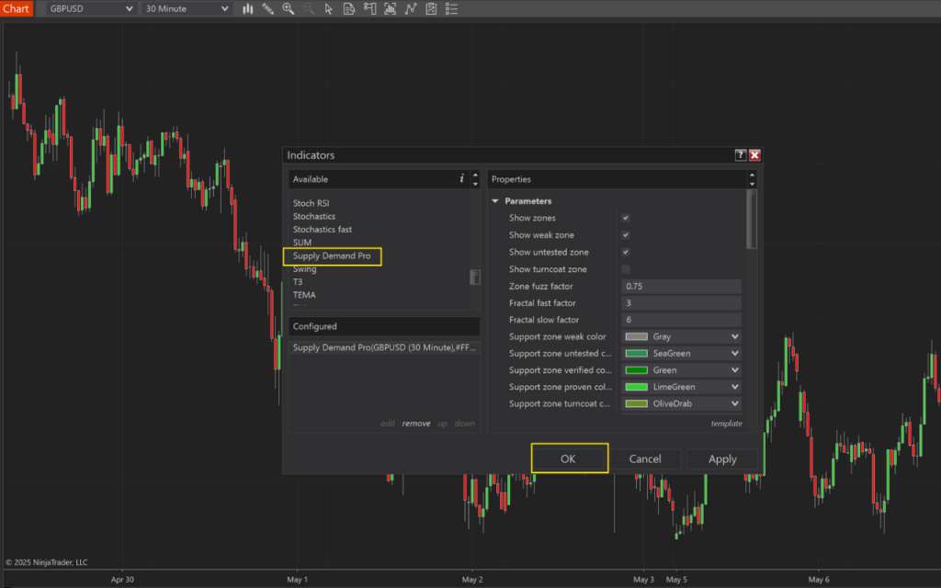Click the Fractal fast factor field
Viewport: 941px width, 588px height.
tap(681, 303)
